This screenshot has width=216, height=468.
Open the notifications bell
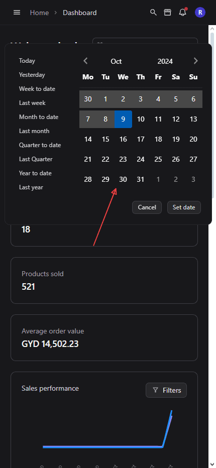point(182,12)
